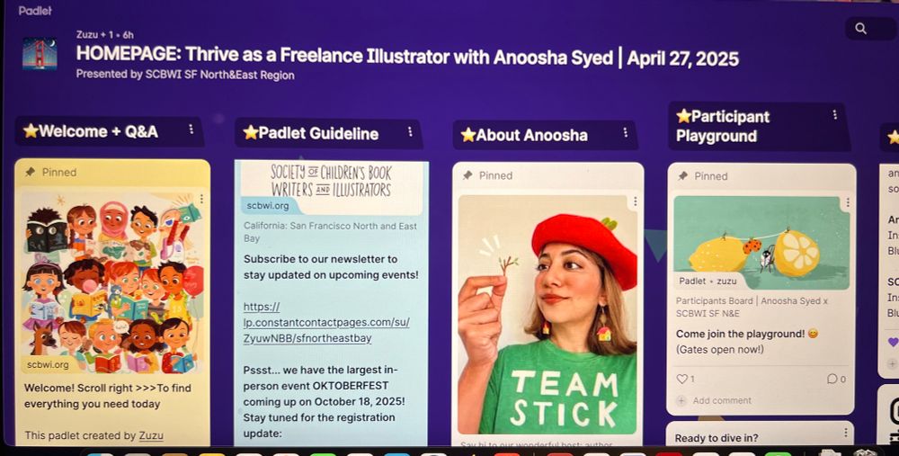Click the Ready to dive in? heading
This screenshot has height=456, width=899.
pos(717,438)
